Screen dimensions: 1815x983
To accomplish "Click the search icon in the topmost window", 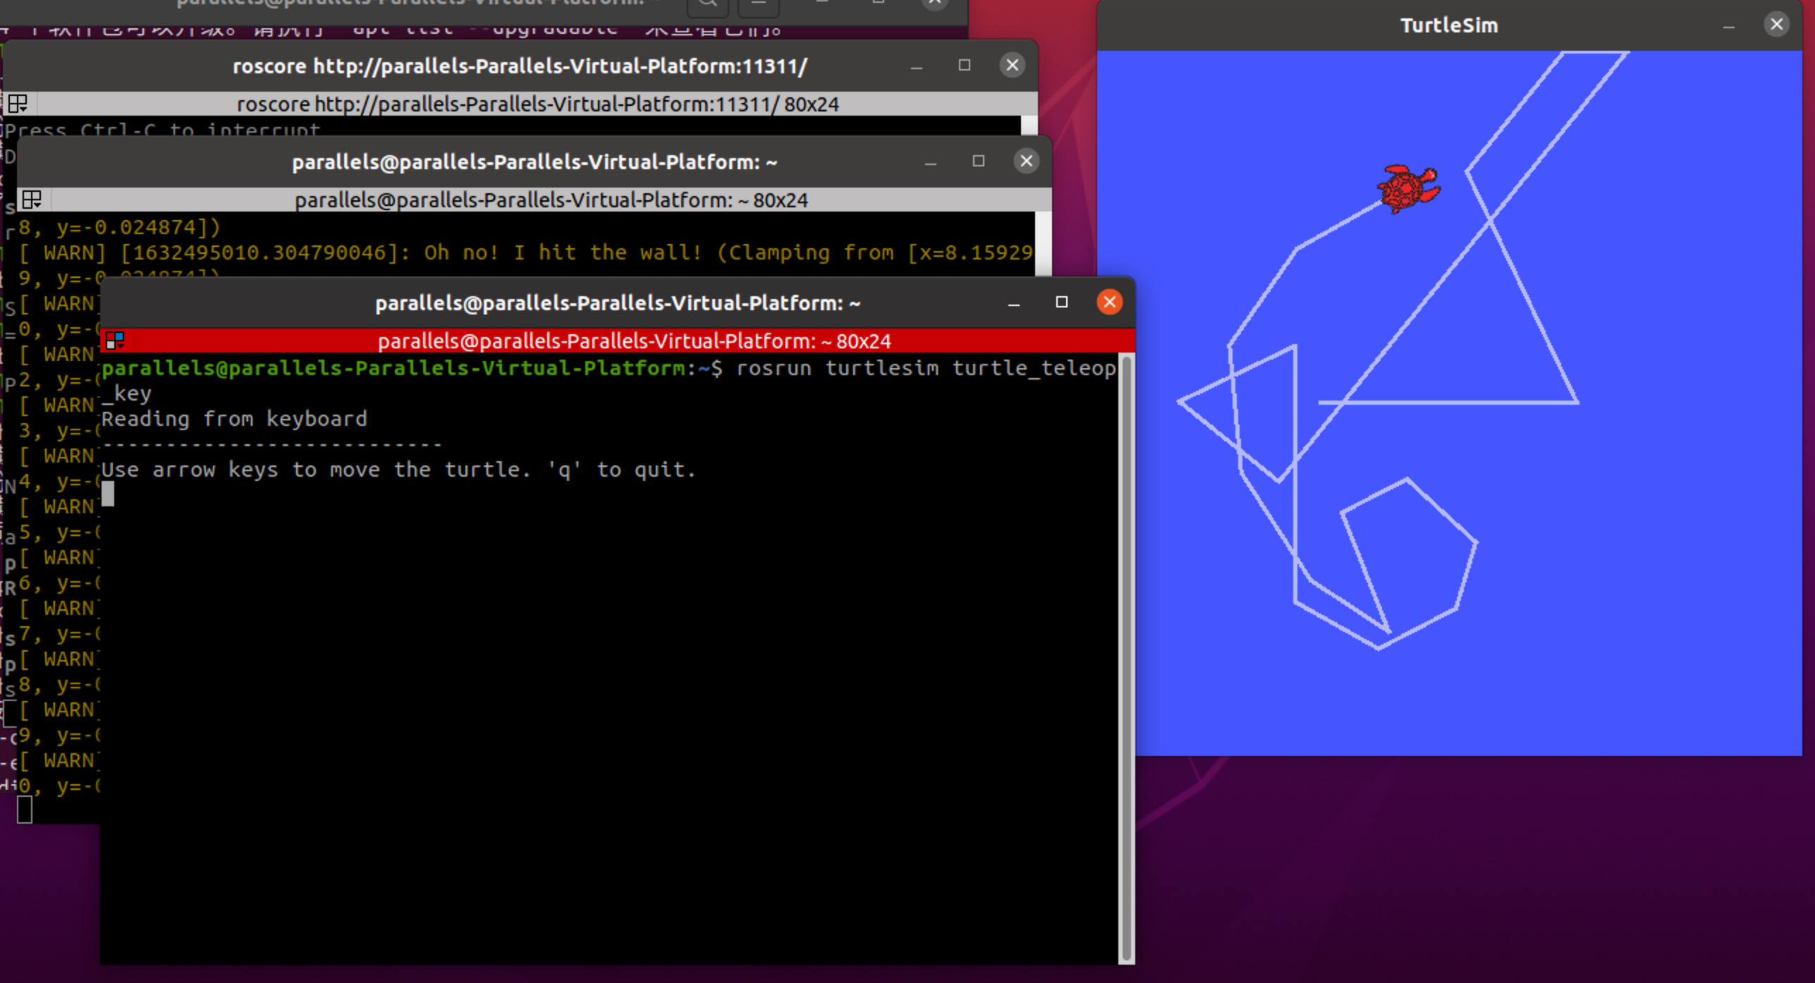I will tap(707, 4).
